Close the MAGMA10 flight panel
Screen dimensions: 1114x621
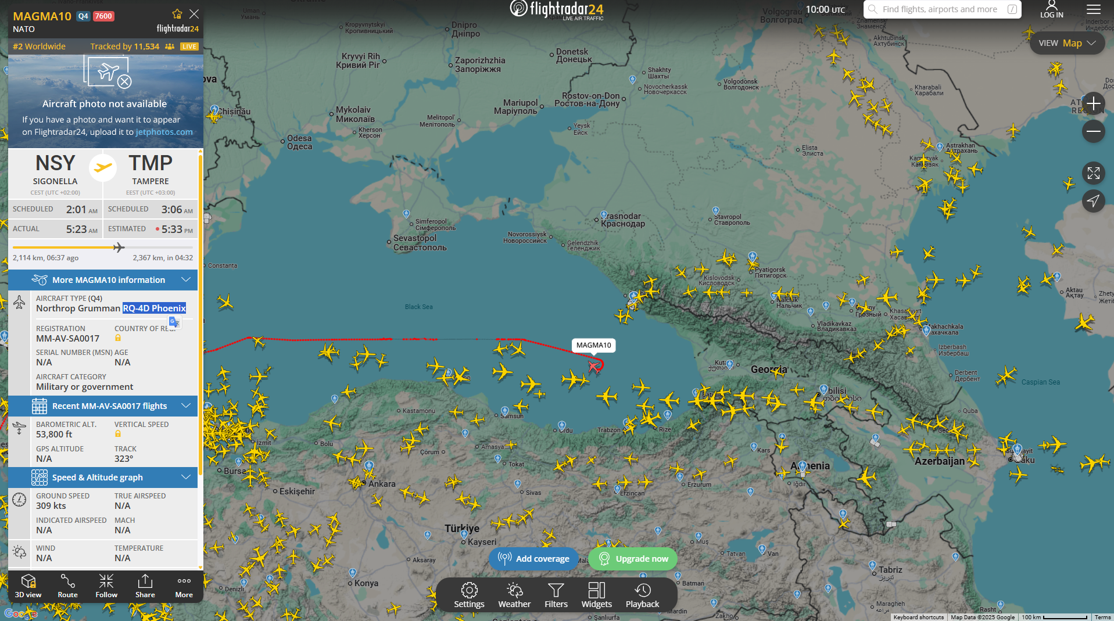(x=194, y=14)
